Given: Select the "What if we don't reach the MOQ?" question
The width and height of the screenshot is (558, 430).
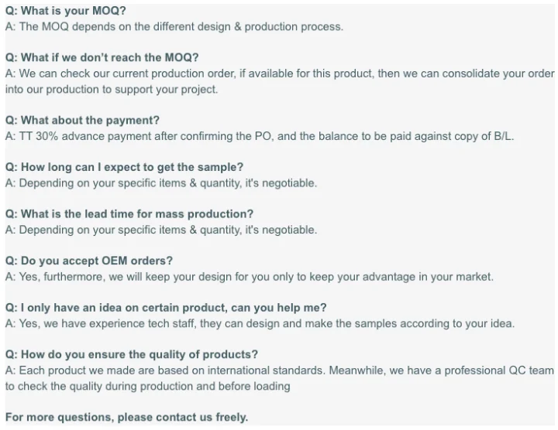Looking at the screenshot, I should pyautogui.click(x=102, y=58).
